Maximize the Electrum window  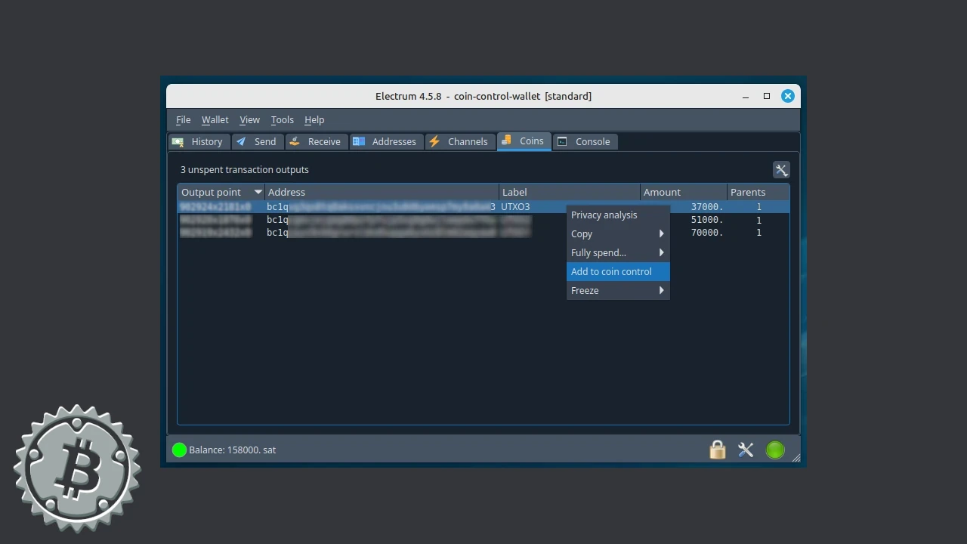click(x=767, y=96)
